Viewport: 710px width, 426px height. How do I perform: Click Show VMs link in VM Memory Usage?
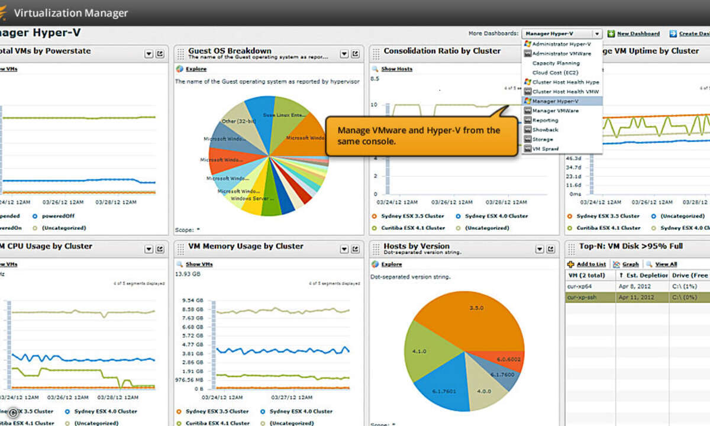coord(199,264)
